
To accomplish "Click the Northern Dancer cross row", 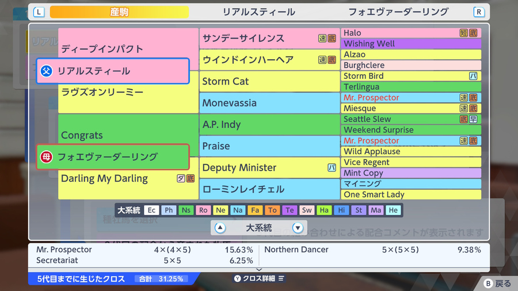I will pos(372,250).
